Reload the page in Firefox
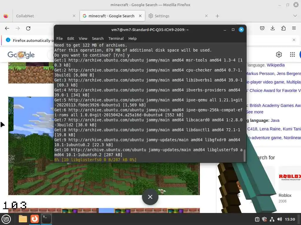Screen dimensions: 301x225 pyautogui.click(x=28, y=28)
